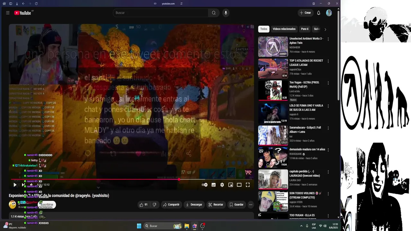
Task: Select the Todos filter chip
Action: tap(264, 29)
